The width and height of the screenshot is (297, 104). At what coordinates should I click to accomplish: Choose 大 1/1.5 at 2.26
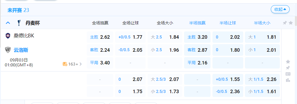pyautogui.click(x=262, y=79)
